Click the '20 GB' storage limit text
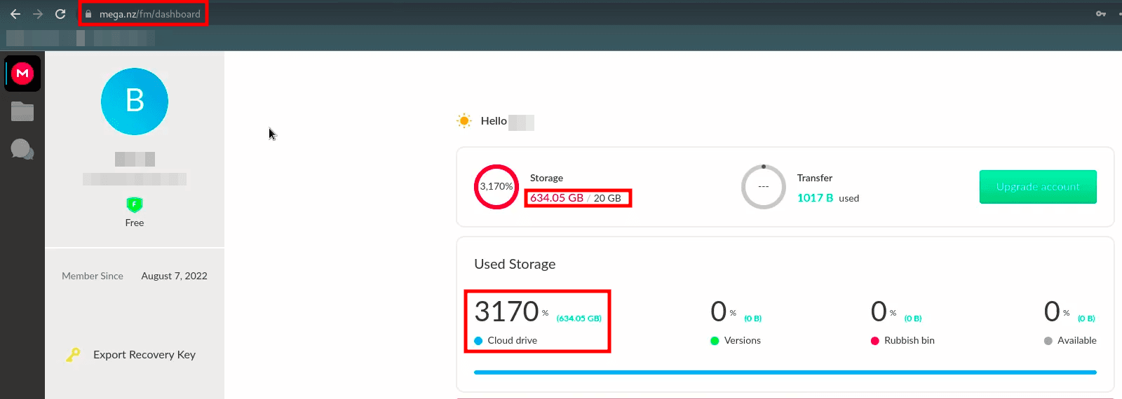1122x399 pixels. tap(607, 198)
